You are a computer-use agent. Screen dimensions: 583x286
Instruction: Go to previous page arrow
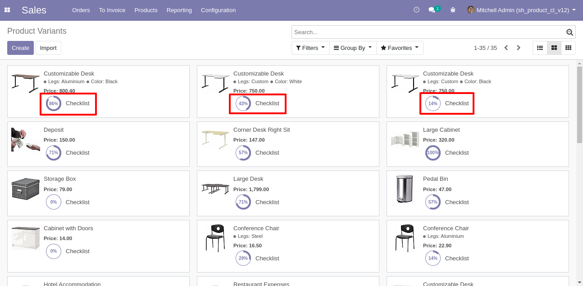506,48
